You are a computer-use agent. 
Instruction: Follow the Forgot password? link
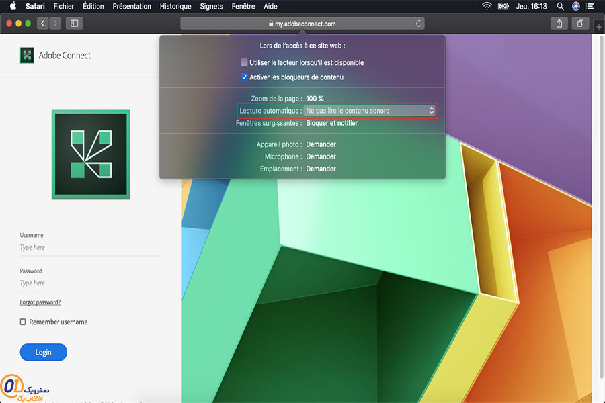point(40,302)
